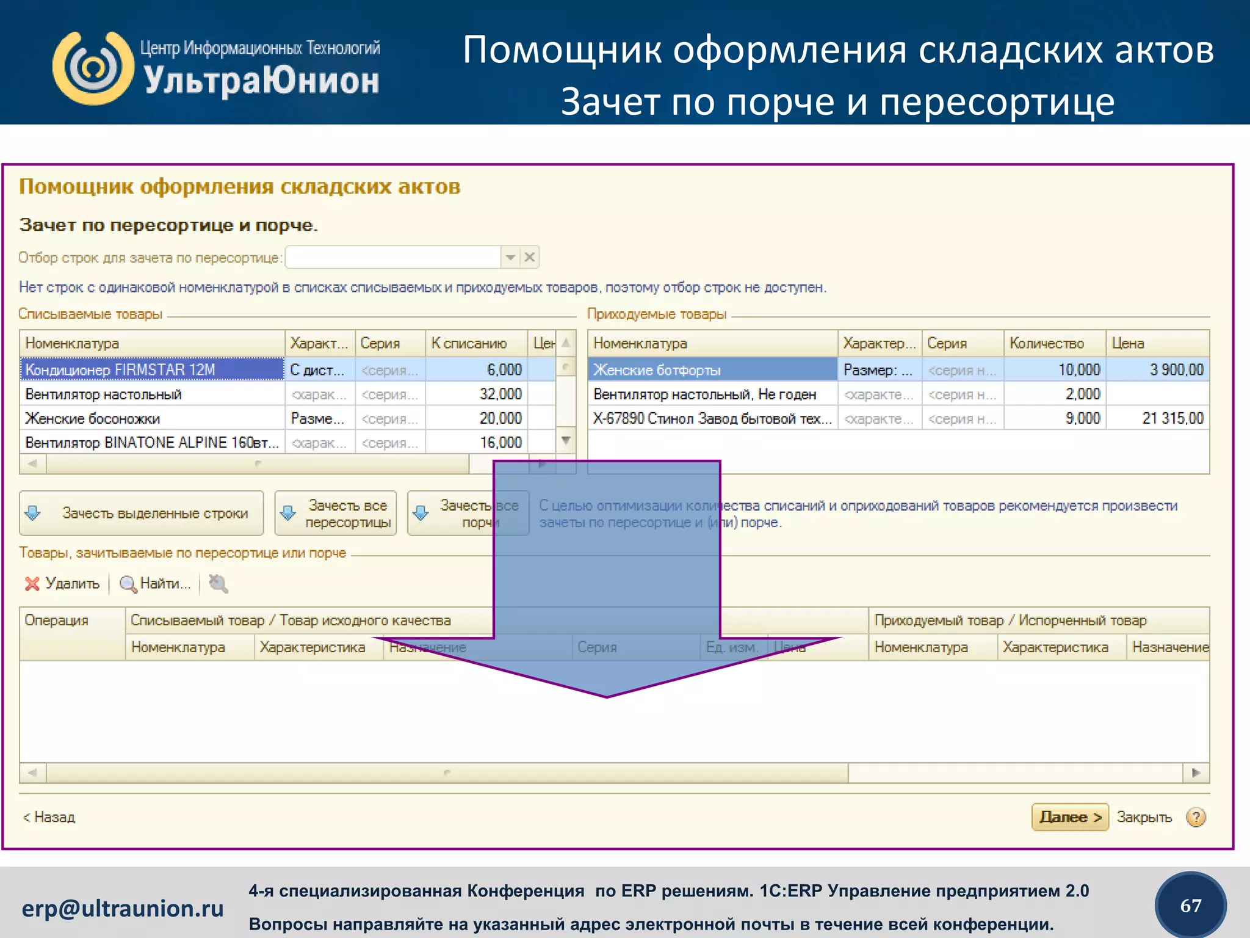Click Цена column header in right table
Screen dimensions: 1250x938
click(1158, 343)
